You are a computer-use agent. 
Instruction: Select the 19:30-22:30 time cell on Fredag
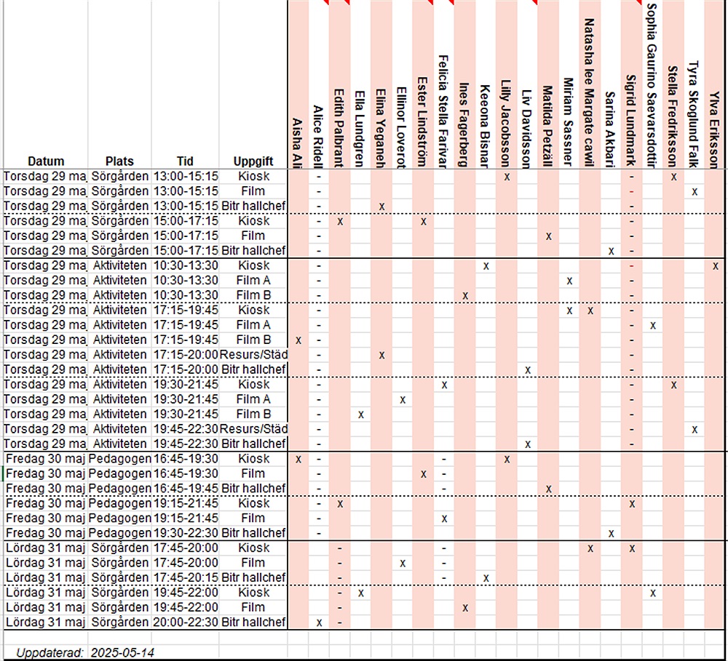pyautogui.click(x=185, y=533)
